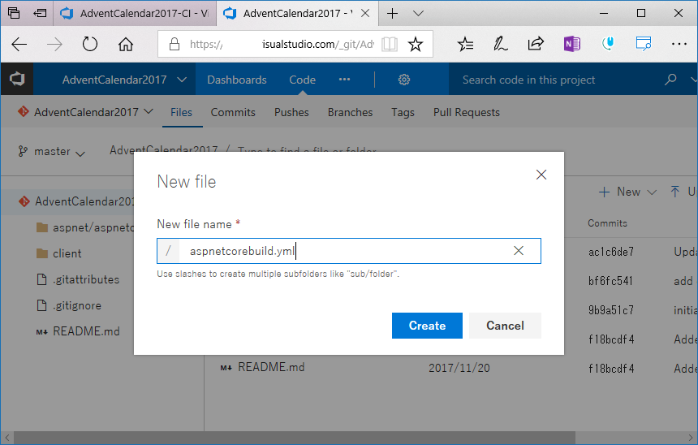Close the active AdventCalendar2017 tab

(365, 13)
